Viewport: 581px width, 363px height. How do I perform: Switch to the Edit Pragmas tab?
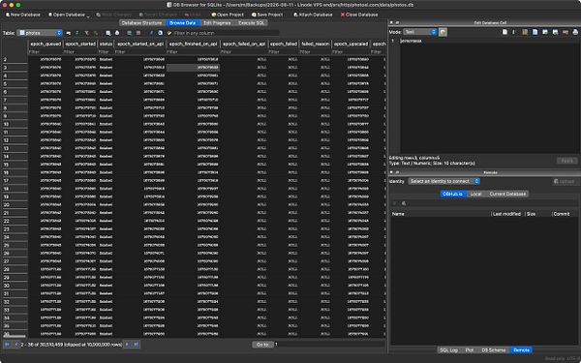tap(217, 23)
